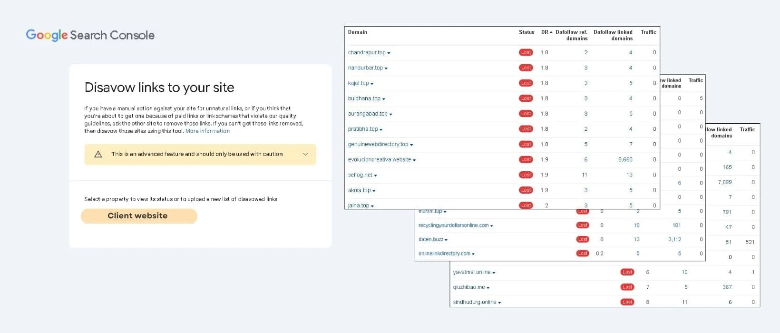Click the Google Search Console logo
780x333 pixels.
90,35
